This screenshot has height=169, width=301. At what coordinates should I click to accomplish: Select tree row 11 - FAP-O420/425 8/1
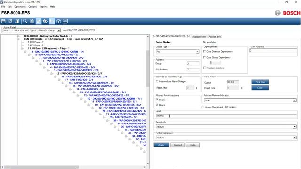point(114,101)
